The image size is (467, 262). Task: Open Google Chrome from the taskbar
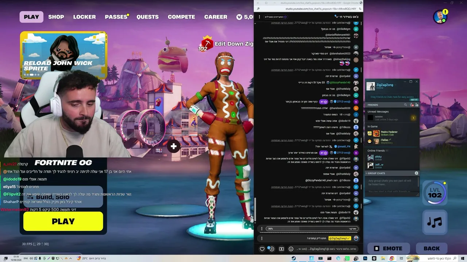point(392,258)
